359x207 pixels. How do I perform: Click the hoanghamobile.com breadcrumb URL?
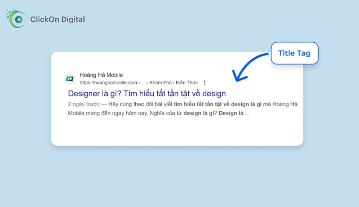[139, 82]
